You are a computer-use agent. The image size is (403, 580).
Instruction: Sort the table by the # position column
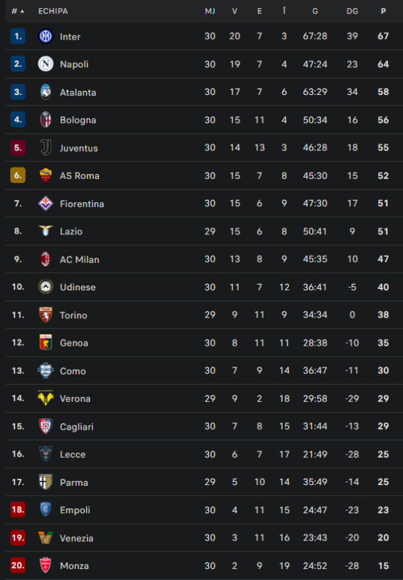(17, 11)
